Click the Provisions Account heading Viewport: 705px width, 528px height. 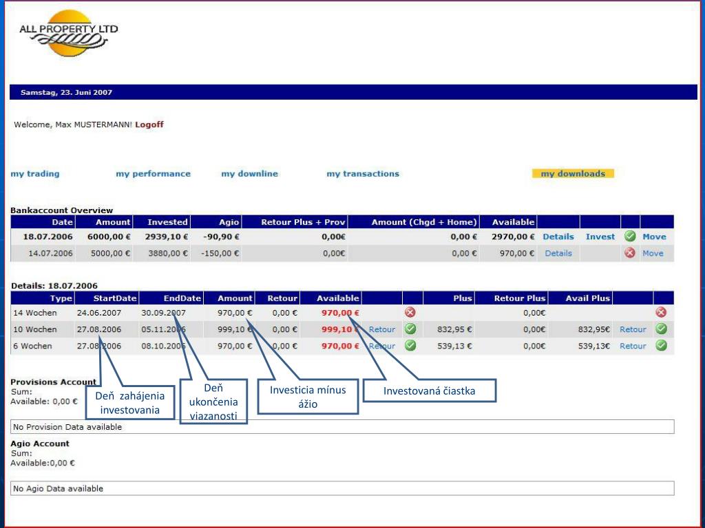(54, 382)
